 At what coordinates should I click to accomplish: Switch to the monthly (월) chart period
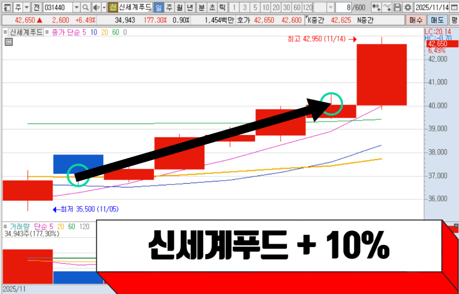coord(179,8)
